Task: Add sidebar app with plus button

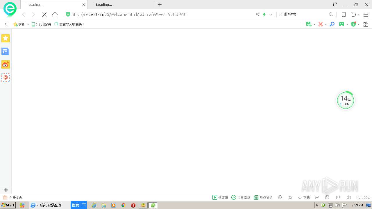Action: pos(6,190)
